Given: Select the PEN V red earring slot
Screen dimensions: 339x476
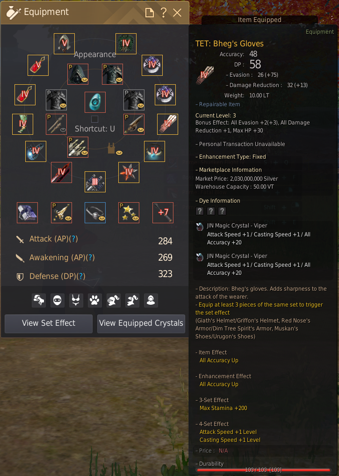Looking at the screenshot, I should 38,65.
